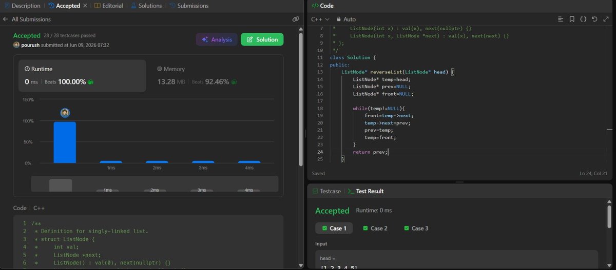Click the runtime distribution range slider handle
The image size is (616, 270).
pyautogui.click(x=61, y=185)
